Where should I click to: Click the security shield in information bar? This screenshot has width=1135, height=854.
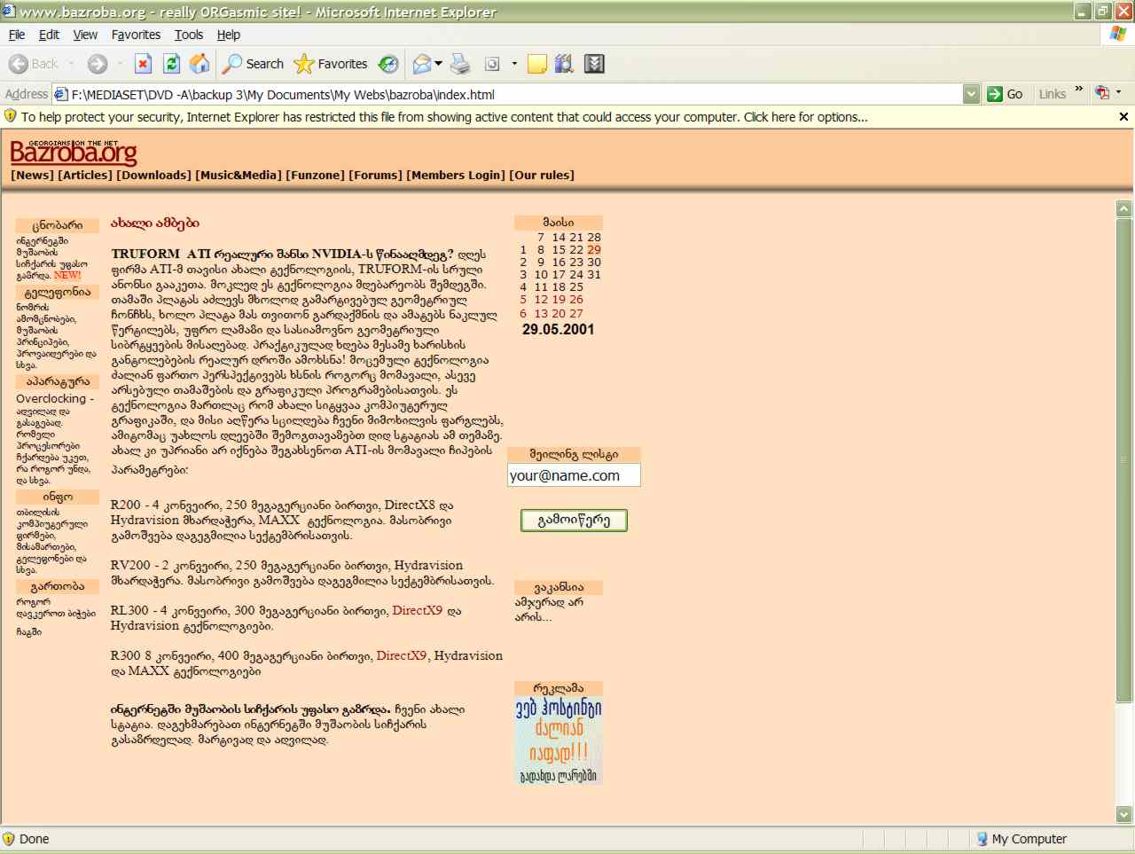11,116
